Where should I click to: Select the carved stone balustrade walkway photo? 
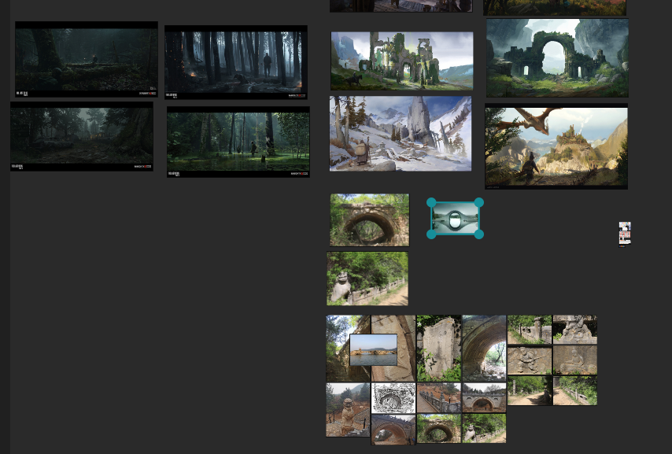pyautogui.click(x=439, y=398)
